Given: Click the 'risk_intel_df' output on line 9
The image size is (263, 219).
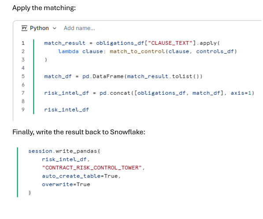Looking at the screenshot, I should (67, 110).
